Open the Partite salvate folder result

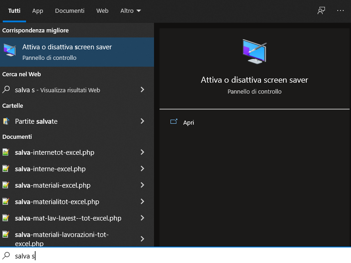point(77,121)
